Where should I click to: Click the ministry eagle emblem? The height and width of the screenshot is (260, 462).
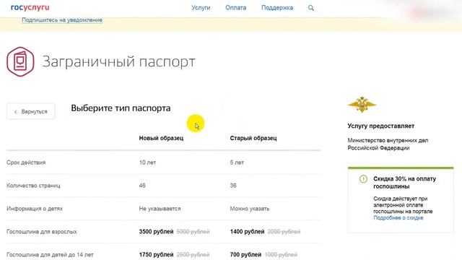362,104
